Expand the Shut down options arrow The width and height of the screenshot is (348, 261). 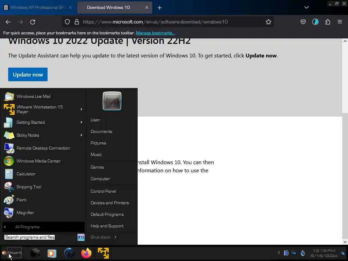[116, 237]
